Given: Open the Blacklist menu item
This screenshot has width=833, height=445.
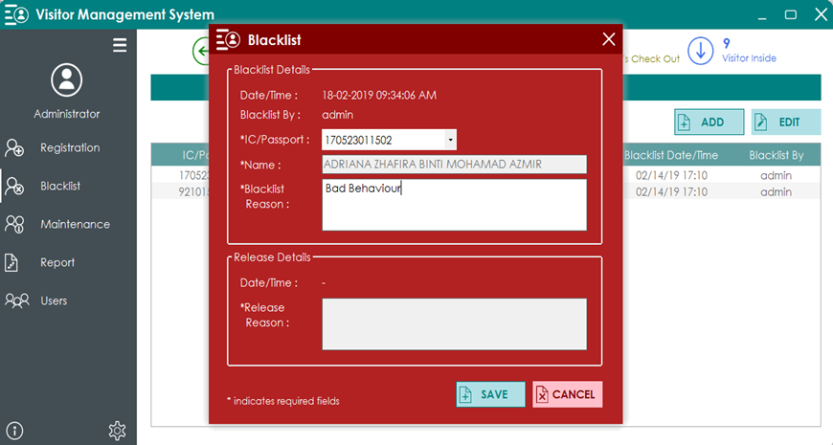Looking at the screenshot, I should [59, 187].
